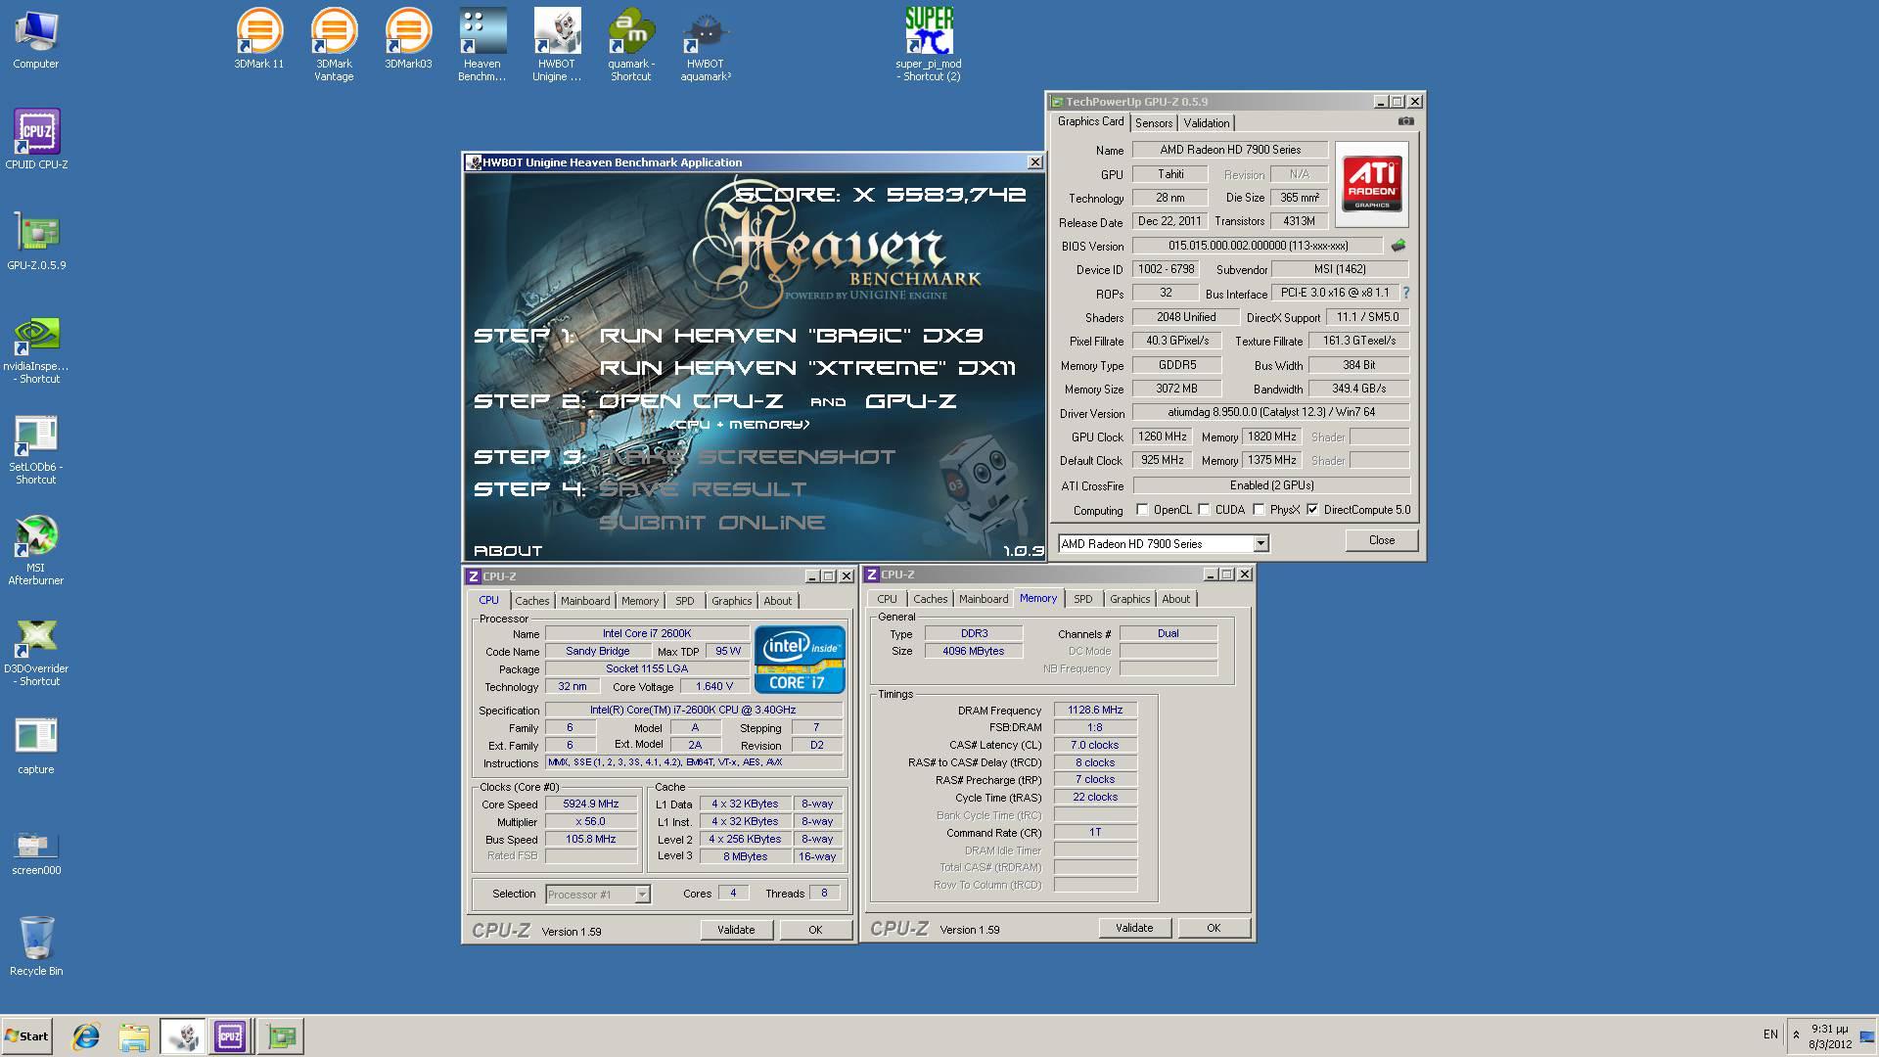Launch 3DMark03 desktop shortcut
Image resolution: width=1879 pixels, height=1057 pixels.
(x=408, y=41)
